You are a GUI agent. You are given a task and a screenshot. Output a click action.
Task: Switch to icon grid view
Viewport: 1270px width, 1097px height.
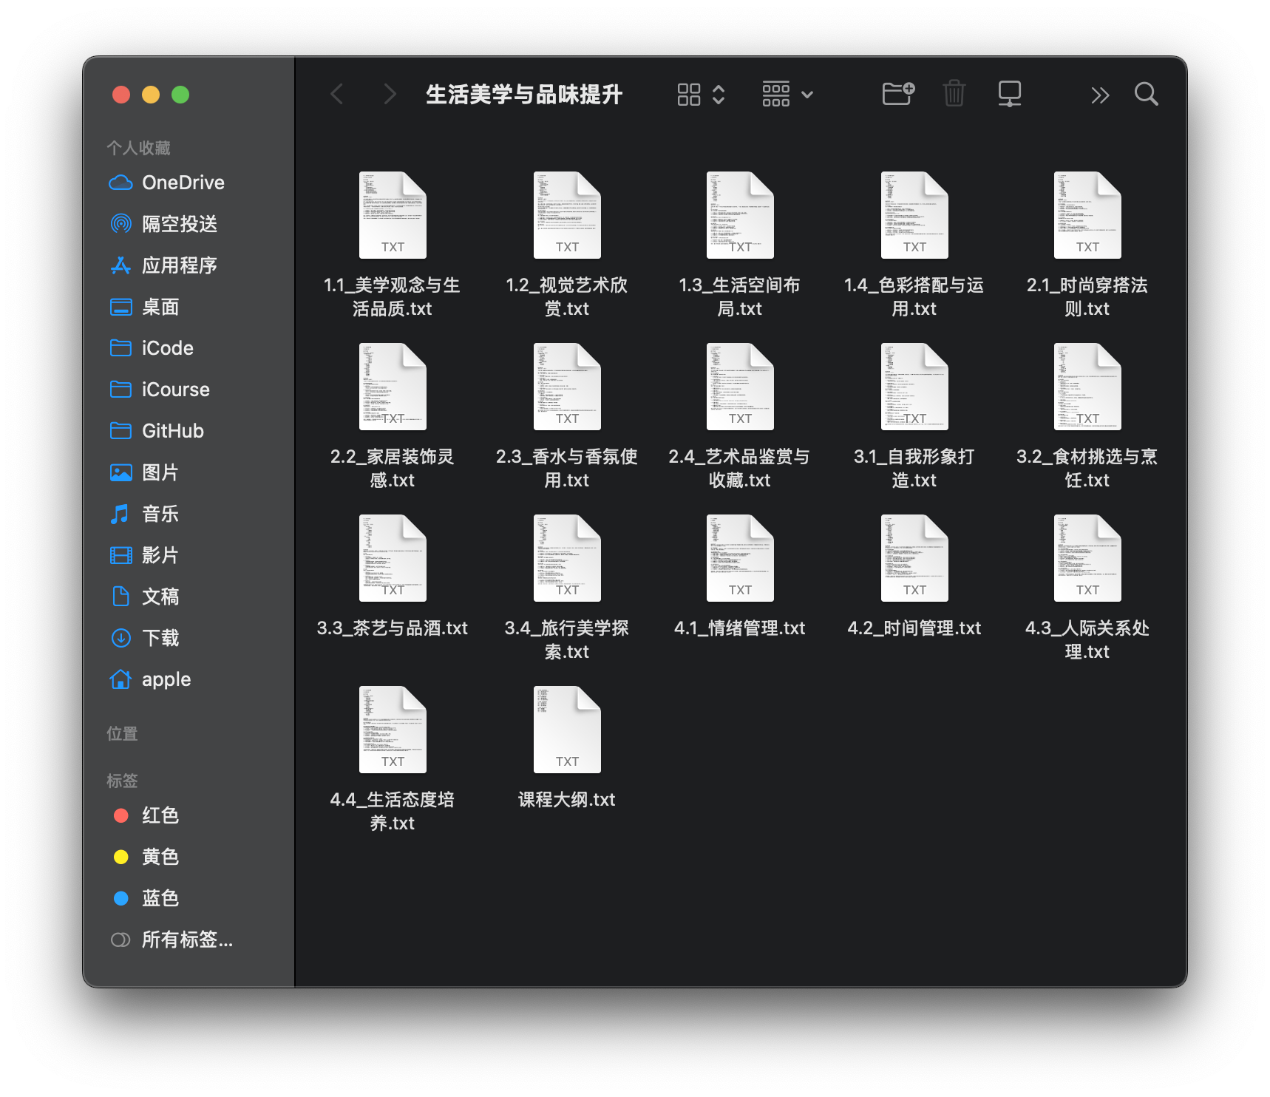point(689,95)
